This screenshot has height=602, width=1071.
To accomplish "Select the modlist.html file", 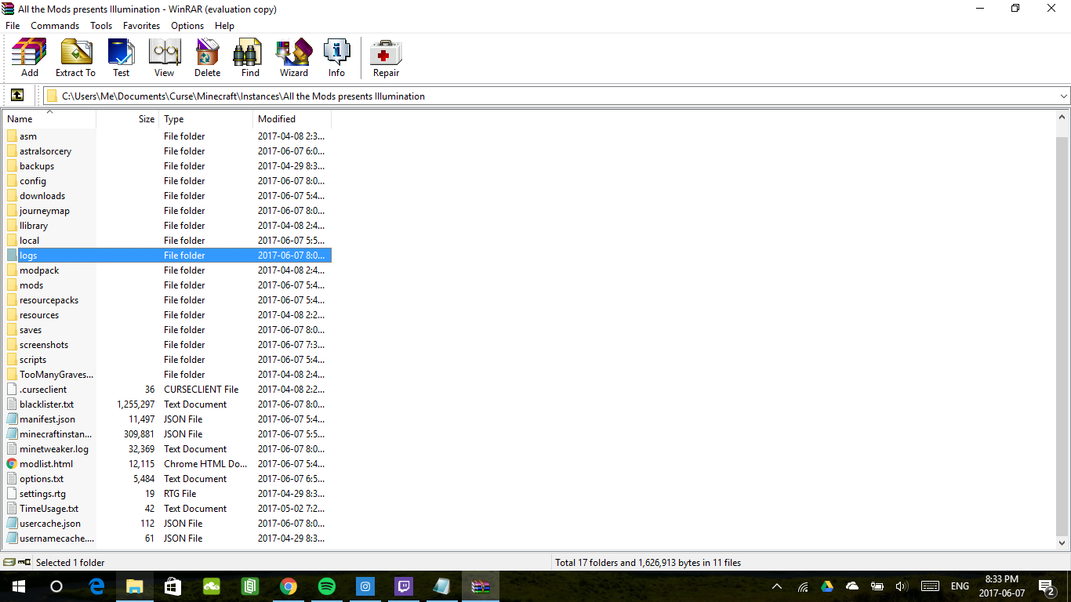I will 167,464.
